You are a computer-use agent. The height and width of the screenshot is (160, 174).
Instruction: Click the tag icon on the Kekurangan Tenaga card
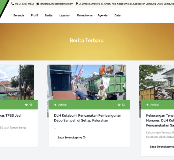click(x=147, y=105)
